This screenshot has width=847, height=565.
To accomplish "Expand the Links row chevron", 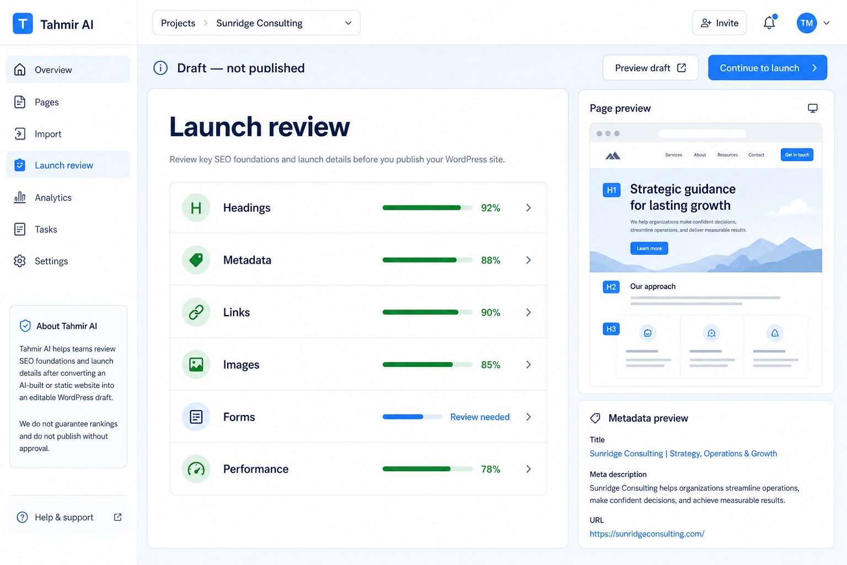I will (528, 312).
